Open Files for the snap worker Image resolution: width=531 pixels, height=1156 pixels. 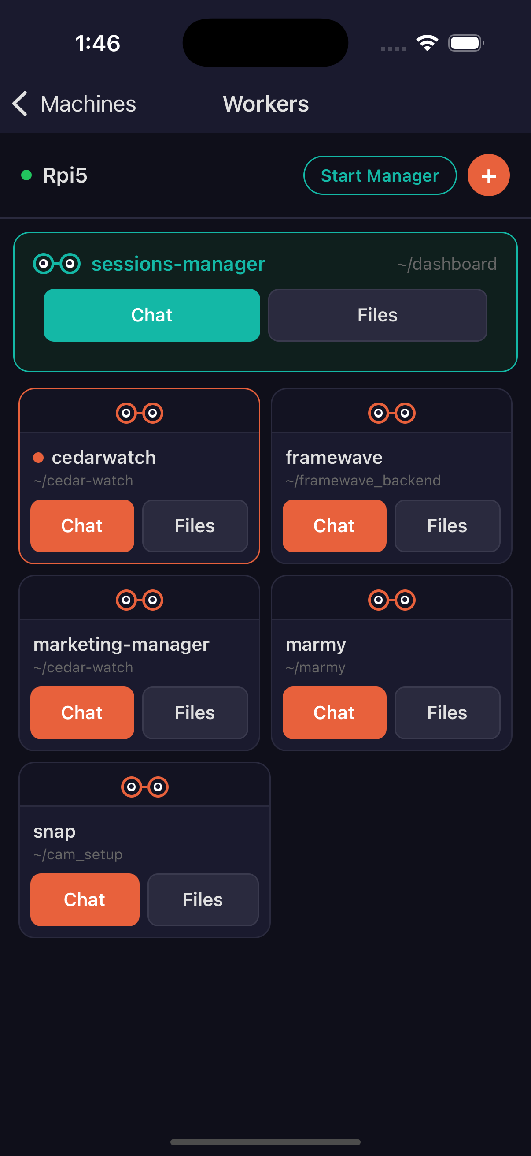coord(203,900)
